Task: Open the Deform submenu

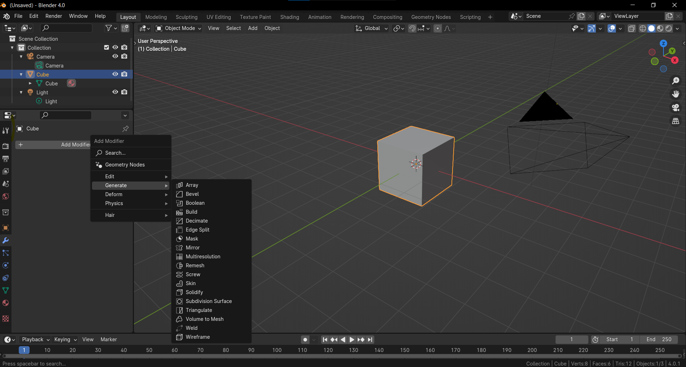Action: 131,194
